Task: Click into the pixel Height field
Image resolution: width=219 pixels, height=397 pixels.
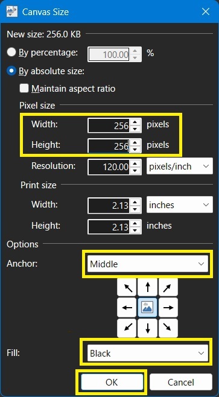Action: tap(109, 145)
